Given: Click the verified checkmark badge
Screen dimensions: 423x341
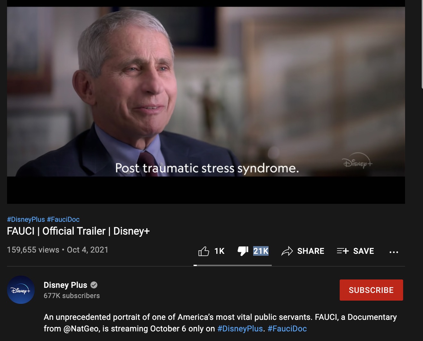Looking at the screenshot, I should click(x=94, y=285).
